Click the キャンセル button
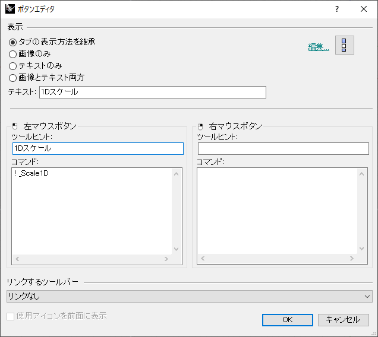Viewport: 378px width, 337px height. 344,320
